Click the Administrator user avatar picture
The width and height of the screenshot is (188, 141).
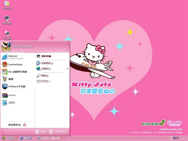point(6,46)
